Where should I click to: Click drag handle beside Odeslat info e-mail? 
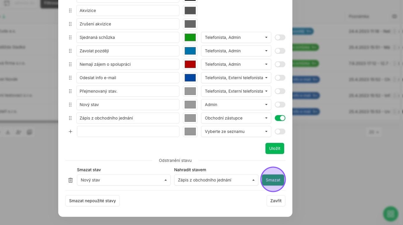coord(70,78)
